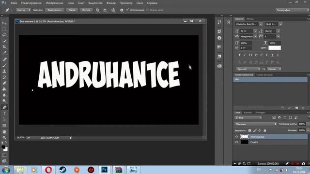Screen dimensions: 310x174
Task: Click the Фигура button in options bar
Action: pyautogui.click(x=86, y=10)
